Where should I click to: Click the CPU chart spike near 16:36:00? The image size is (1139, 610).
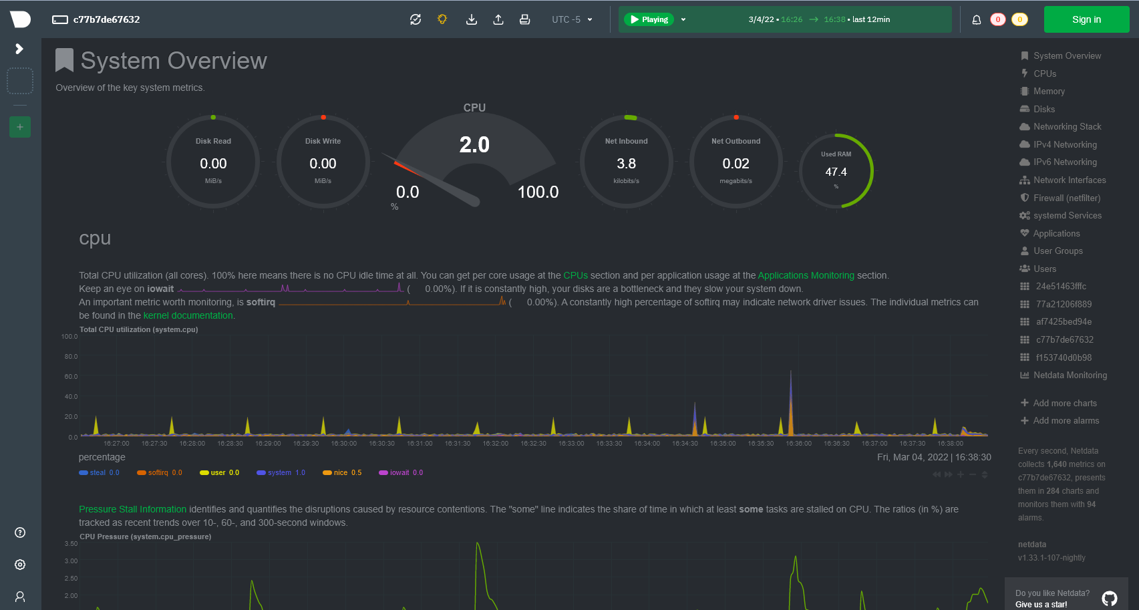pos(791,403)
